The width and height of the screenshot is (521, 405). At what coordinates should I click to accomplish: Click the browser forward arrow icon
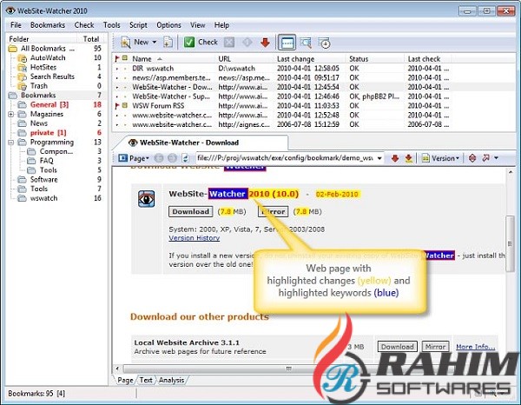pyautogui.click(x=172, y=158)
